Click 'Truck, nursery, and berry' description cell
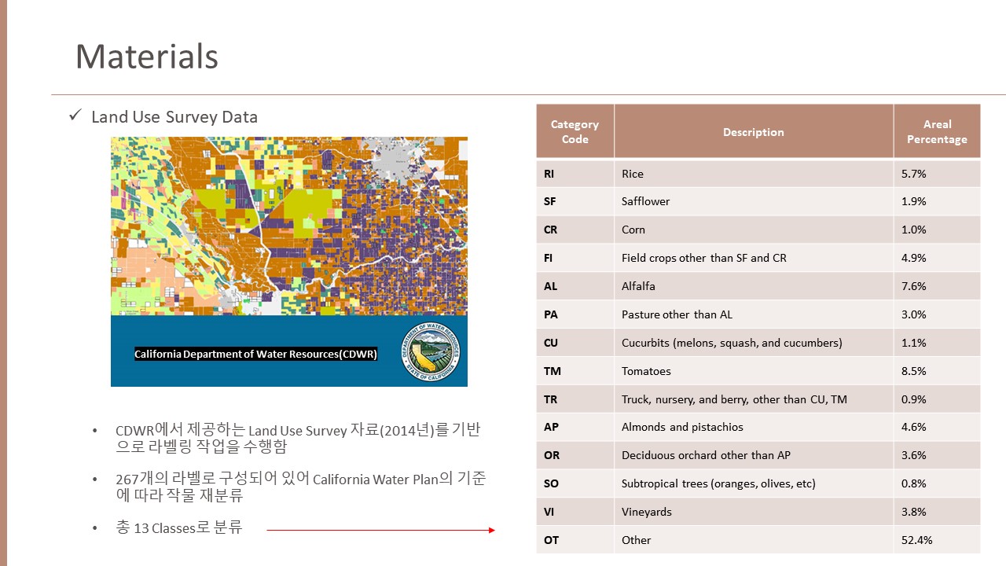The height and width of the screenshot is (566, 1006). (x=754, y=399)
